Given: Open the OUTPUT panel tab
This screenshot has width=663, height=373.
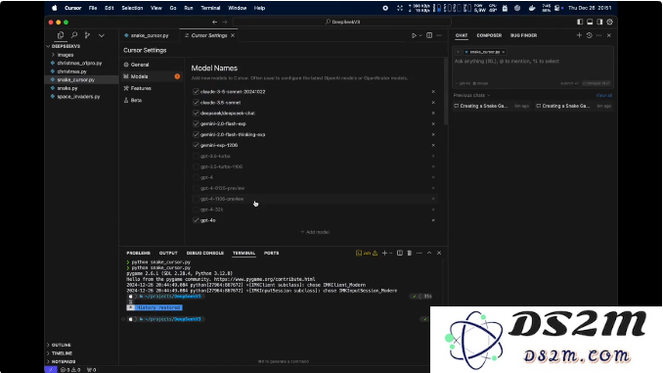Looking at the screenshot, I should [168, 254].
